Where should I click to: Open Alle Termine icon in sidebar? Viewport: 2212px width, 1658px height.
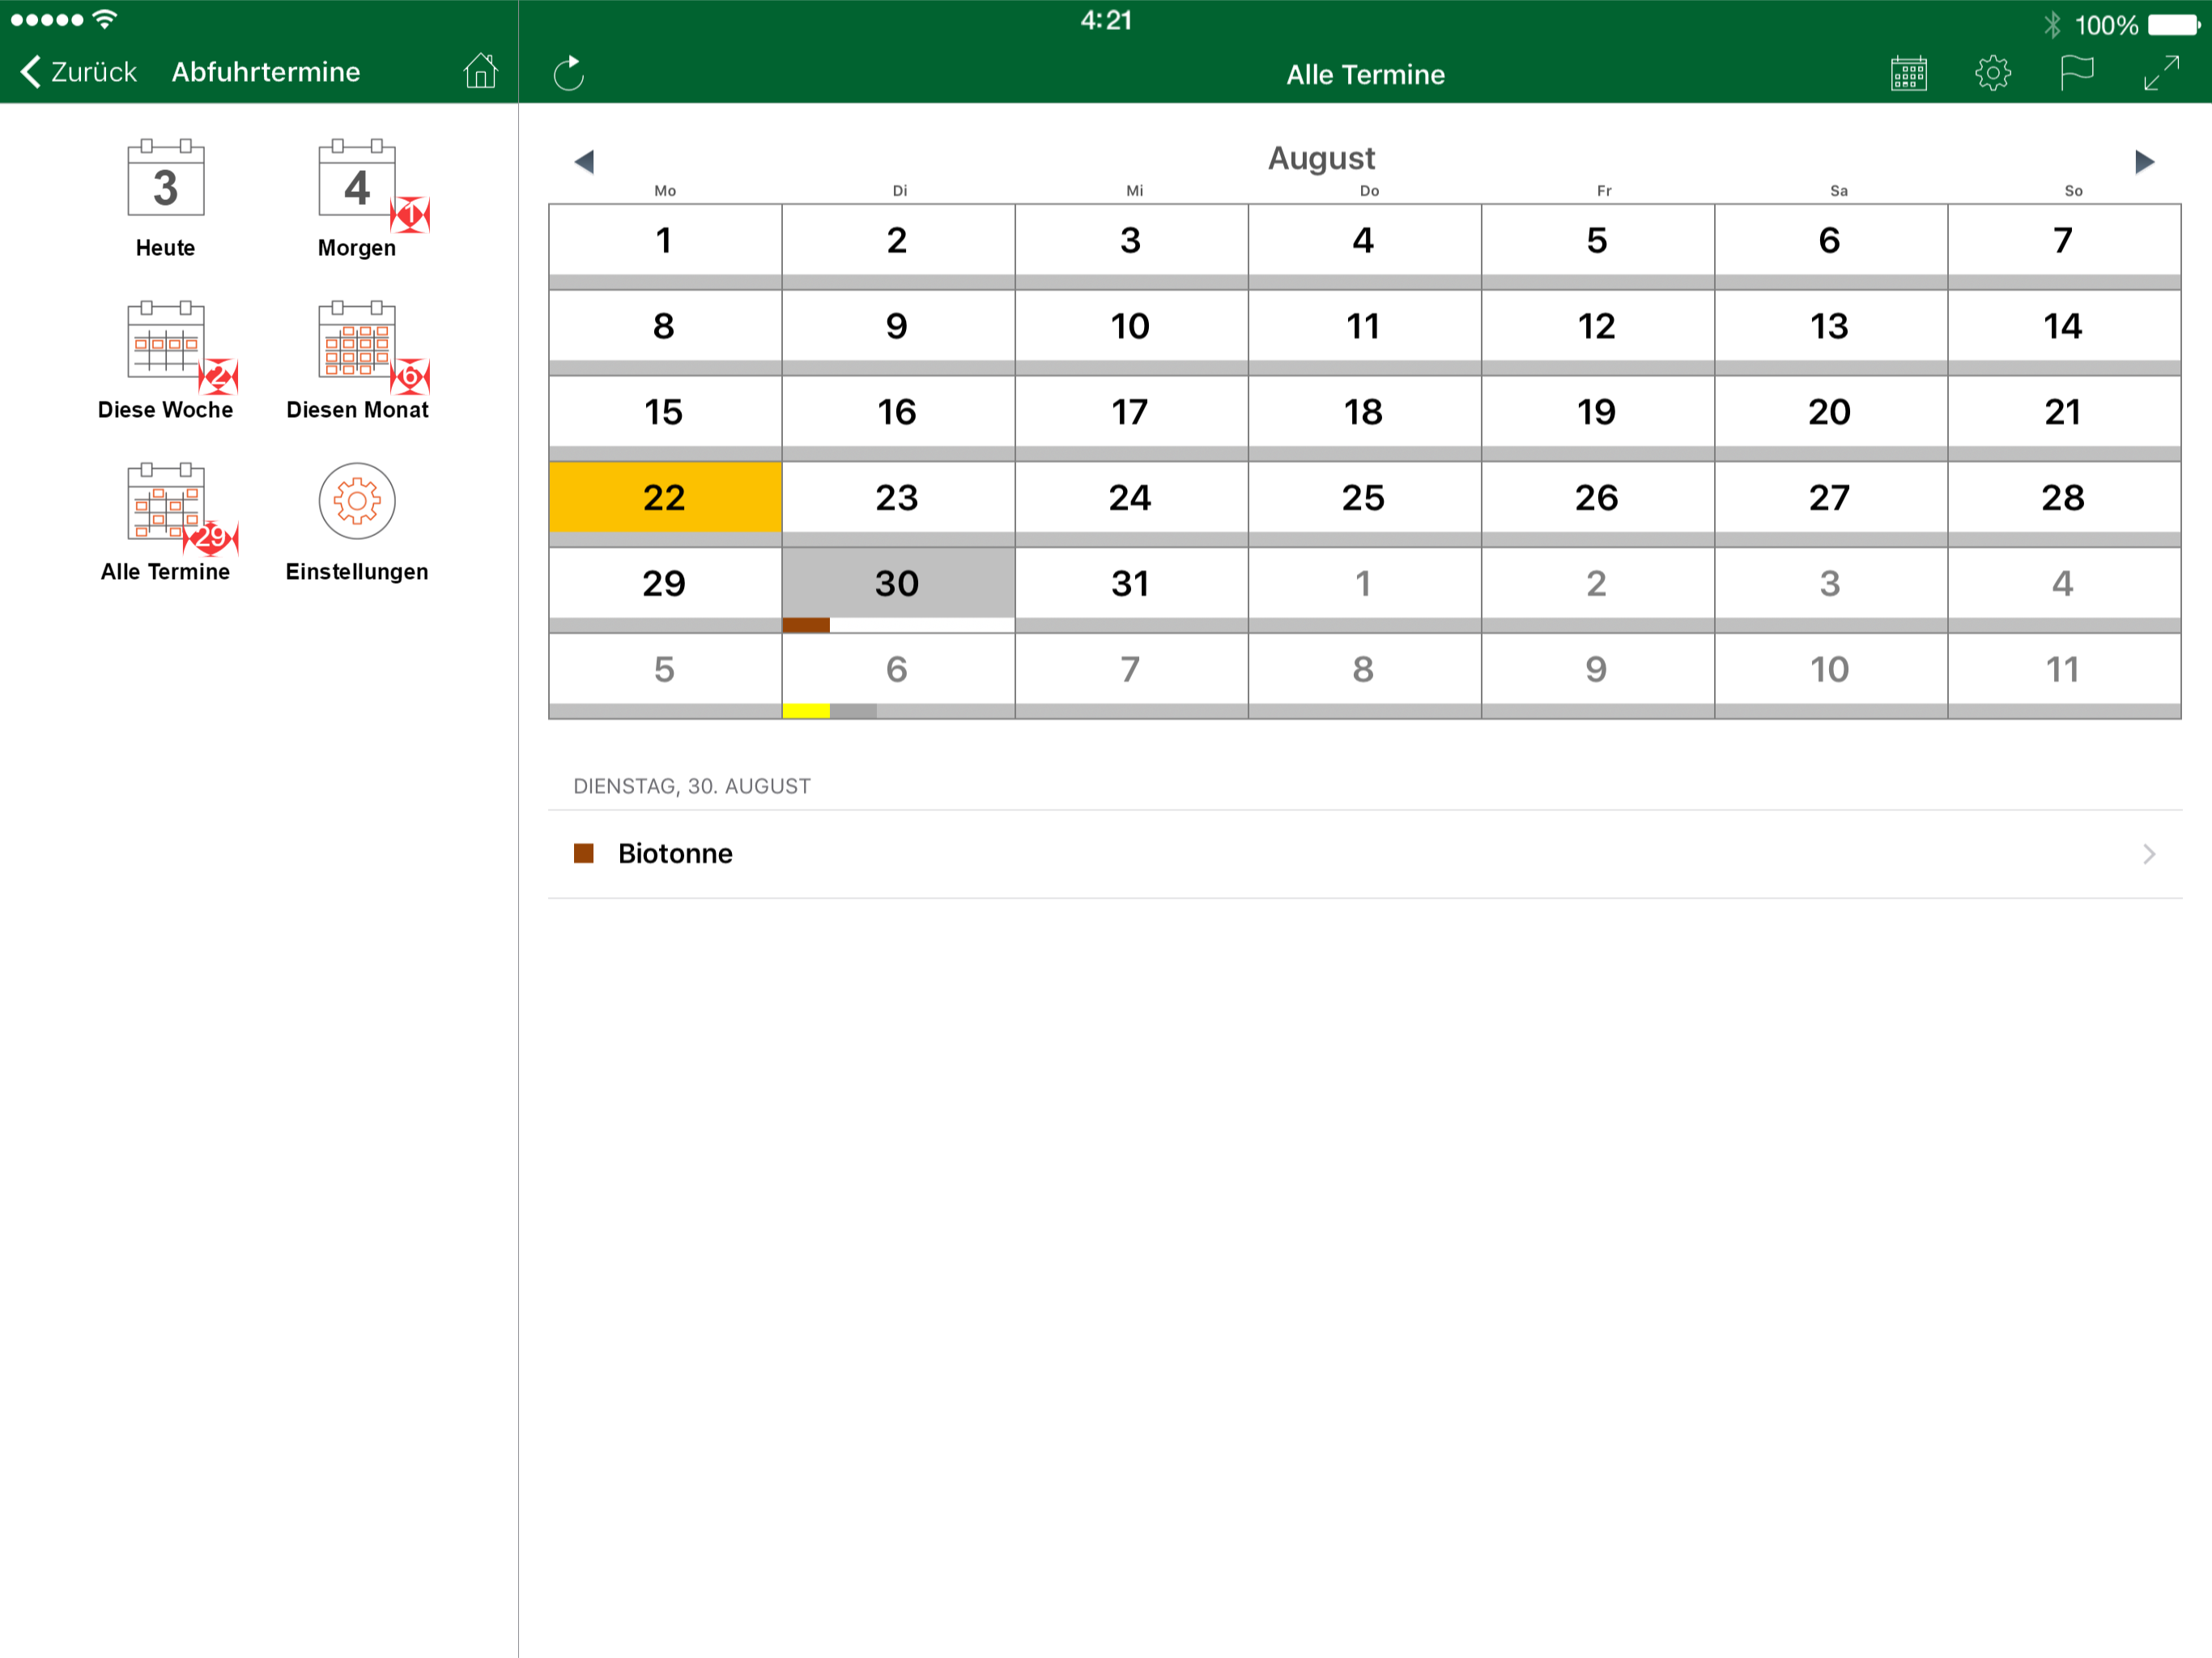tap(166, 503)
